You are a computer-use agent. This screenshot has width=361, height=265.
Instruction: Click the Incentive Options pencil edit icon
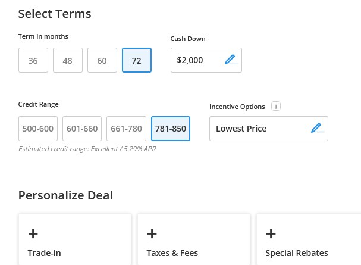pos(316,128)
